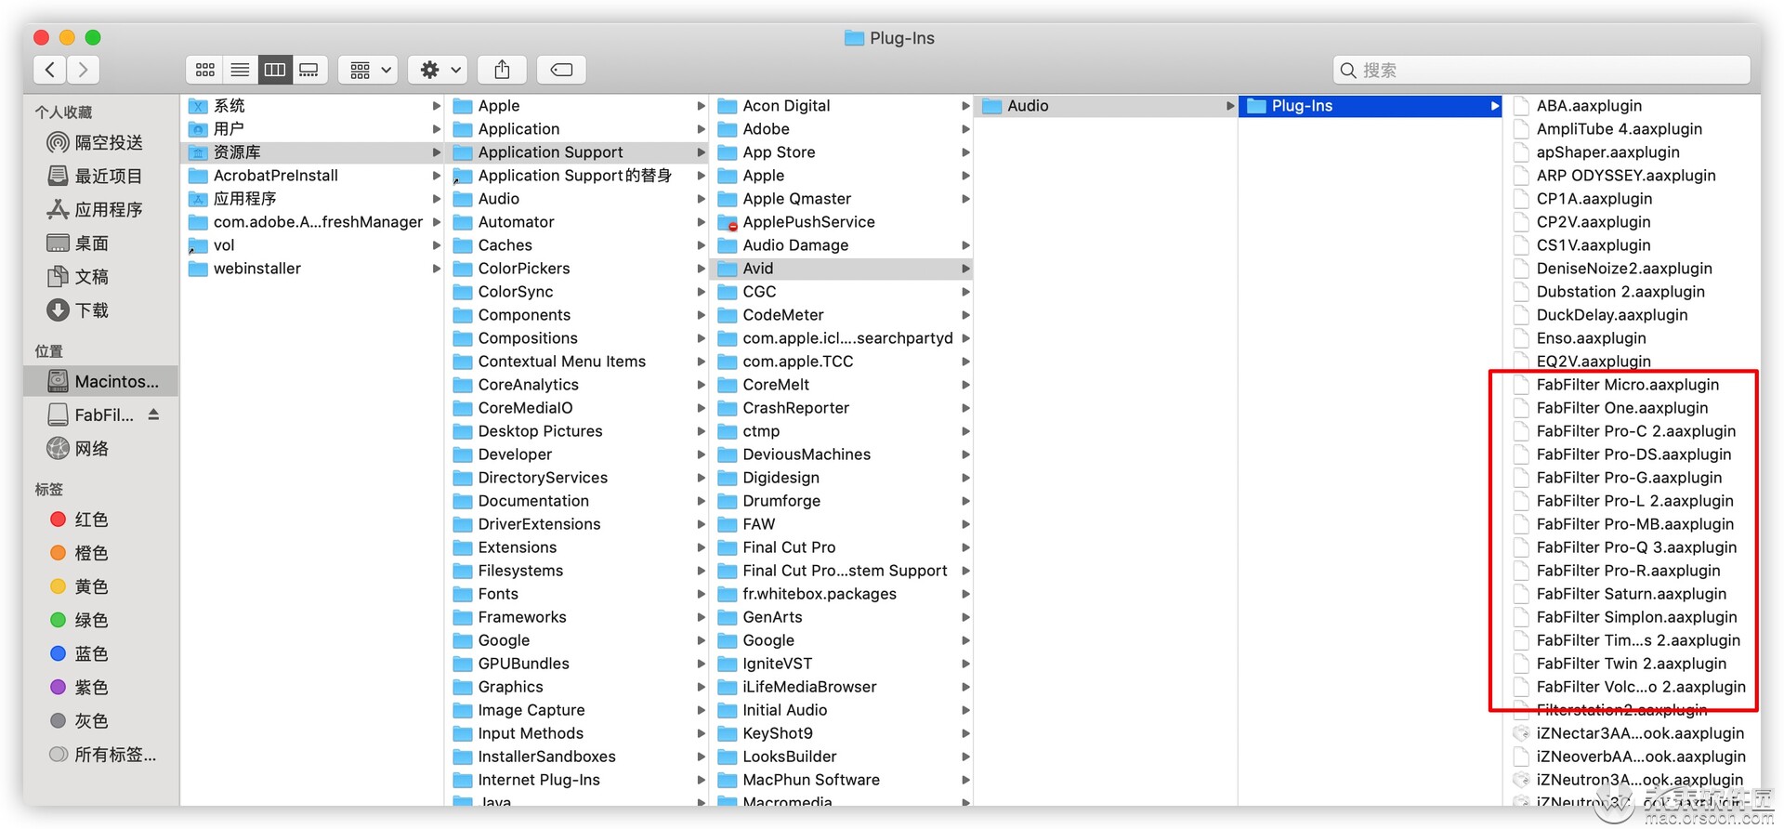The width and height of the screenshot is (1784, 829).
Task: Select the Desktop Pictures folder
Action: (x=578, y=431)
